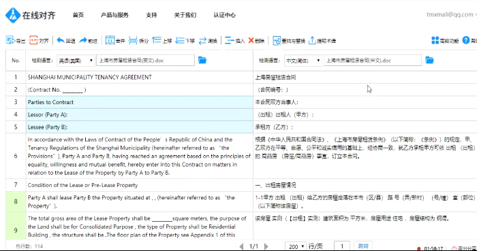This screenshot has width=477, height=251.
Task: Browse for the Chinese file folder icon
Action: point(429,60)
